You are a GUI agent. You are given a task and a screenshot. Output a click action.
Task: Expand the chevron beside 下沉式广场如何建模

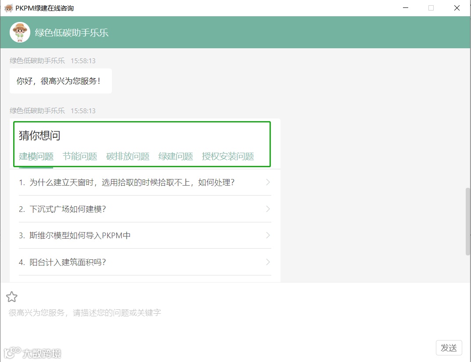[268, 209]
